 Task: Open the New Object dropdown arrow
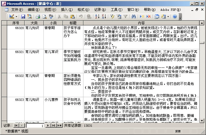[168, 17]
